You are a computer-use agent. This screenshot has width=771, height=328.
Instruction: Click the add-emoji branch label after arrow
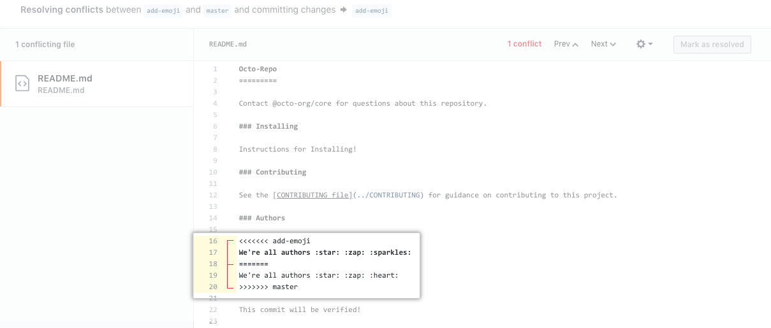[371, 11]
